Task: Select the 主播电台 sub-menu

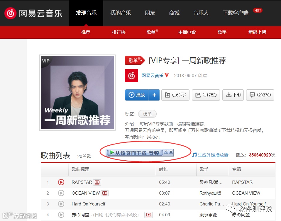Action: [187, 32]
